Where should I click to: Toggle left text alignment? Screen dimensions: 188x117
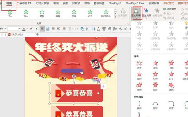pos(59,29)
